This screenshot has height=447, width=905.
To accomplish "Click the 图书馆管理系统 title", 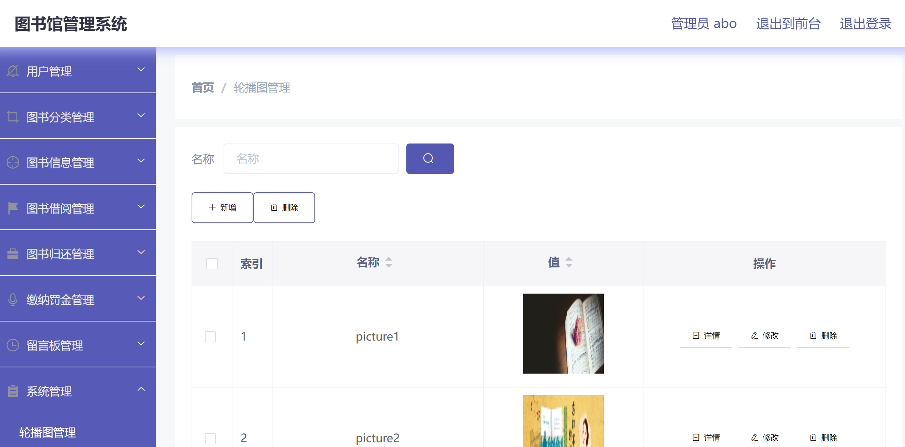I will 71,24.
